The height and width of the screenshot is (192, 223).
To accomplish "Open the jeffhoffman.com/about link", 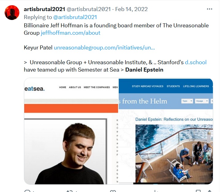I will click(71, 33).
